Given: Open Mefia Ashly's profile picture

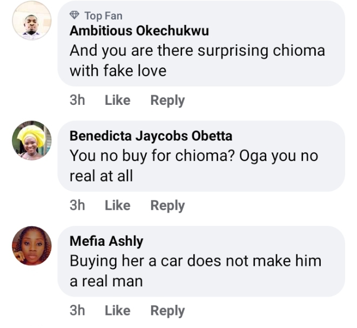Looking at the screenshot, I should [x=32, y=246].
